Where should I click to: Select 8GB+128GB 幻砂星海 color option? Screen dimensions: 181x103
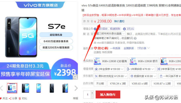111,61
